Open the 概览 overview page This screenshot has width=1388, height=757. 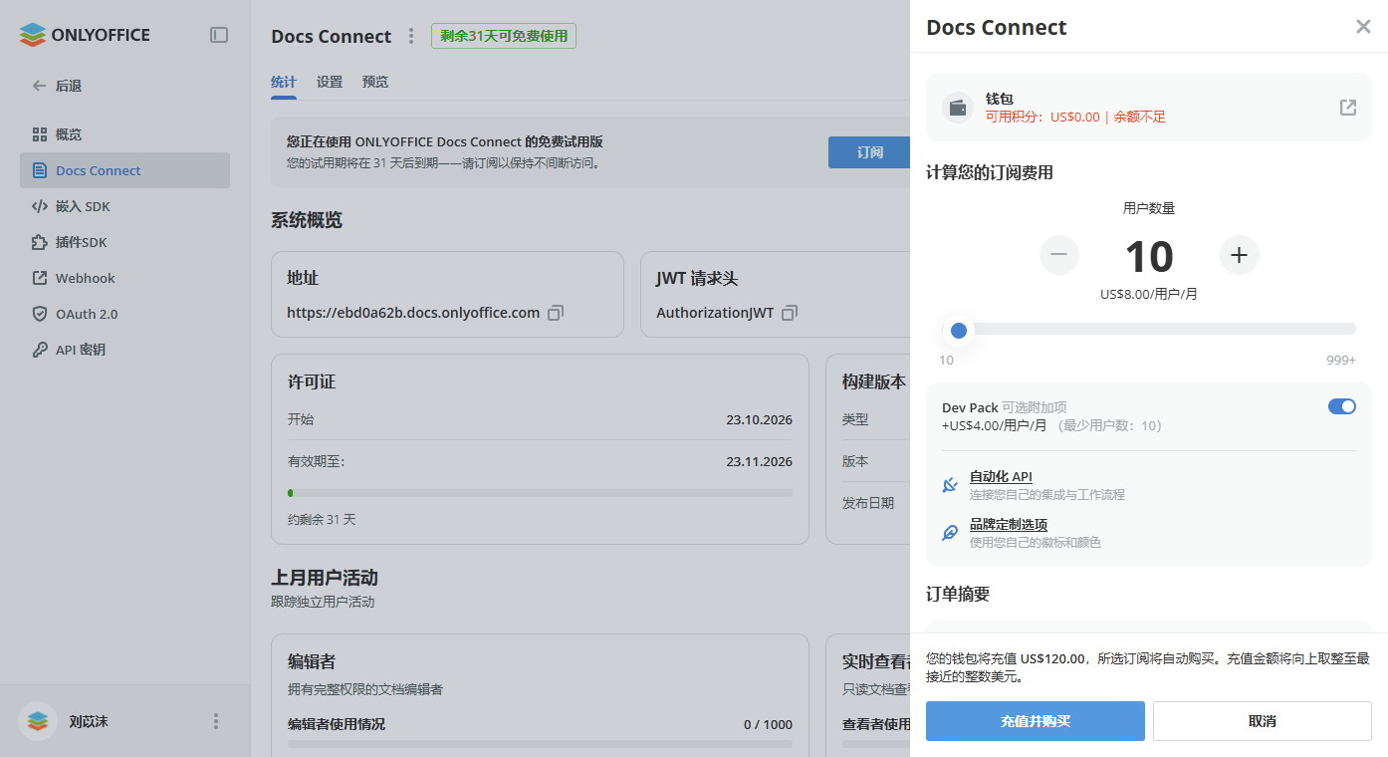click(124, 134)
